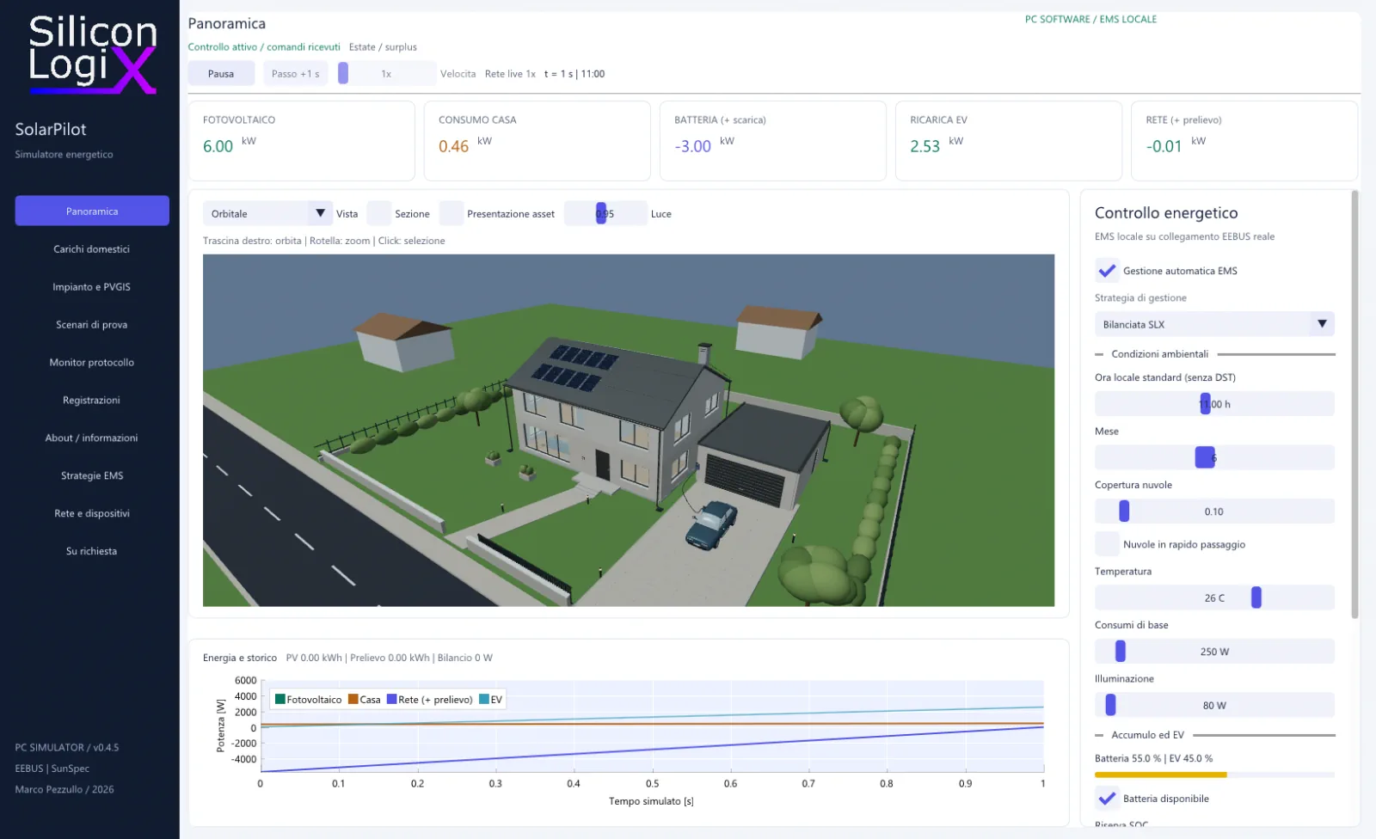
Task: Open Scenari di prova
Action: coord(92,324)
